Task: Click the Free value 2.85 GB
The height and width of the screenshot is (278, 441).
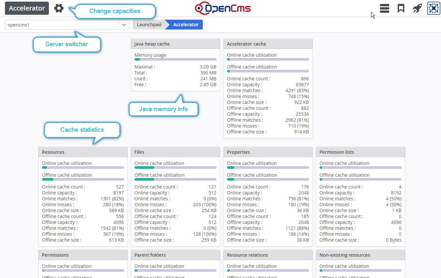Action: click(x=208, y=85)
